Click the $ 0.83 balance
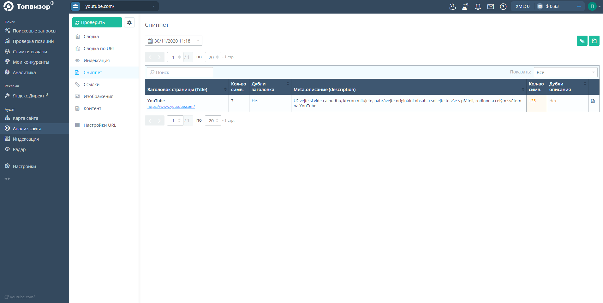The width and height of the screenshot is (603, 303). pos(552,6)
